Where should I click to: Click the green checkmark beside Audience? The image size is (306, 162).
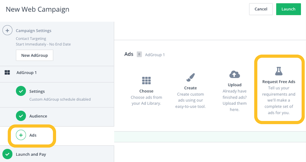pos(21,116)
